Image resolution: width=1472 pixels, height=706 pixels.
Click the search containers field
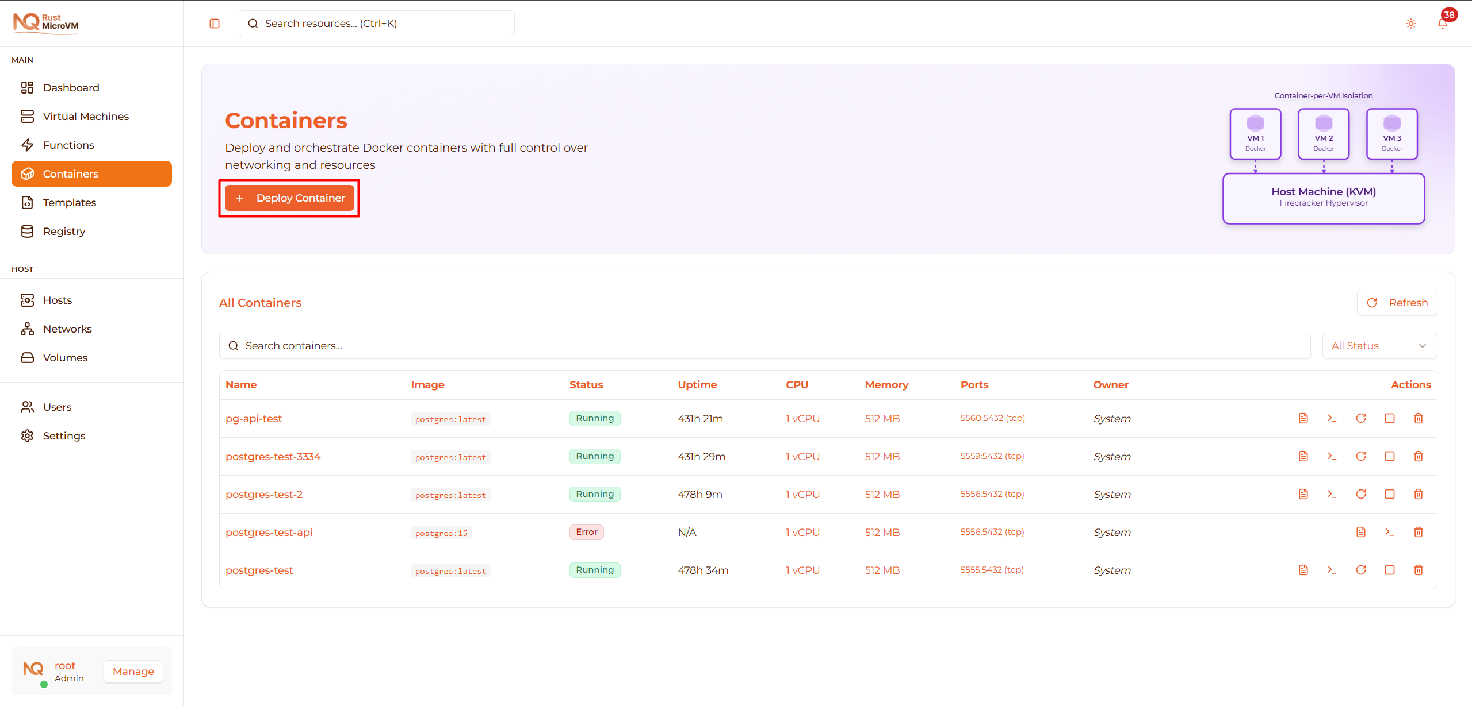[x=518, y=345]
